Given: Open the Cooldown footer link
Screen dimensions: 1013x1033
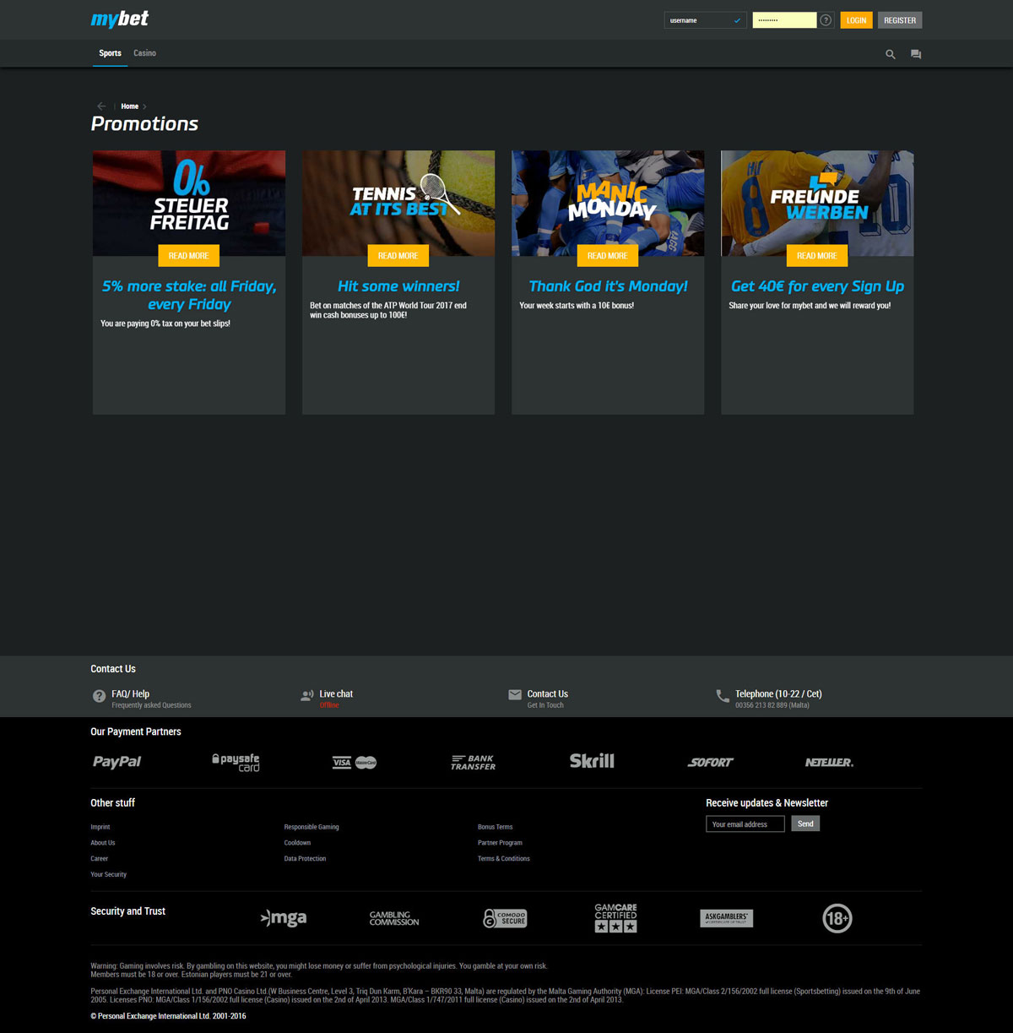Looking at the screenshot, I should coord(297,843).
